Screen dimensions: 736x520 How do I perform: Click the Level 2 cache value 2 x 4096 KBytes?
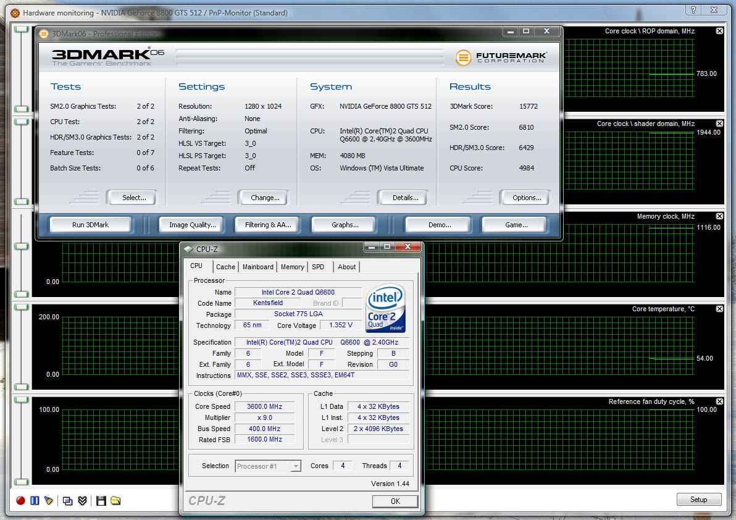378,429
